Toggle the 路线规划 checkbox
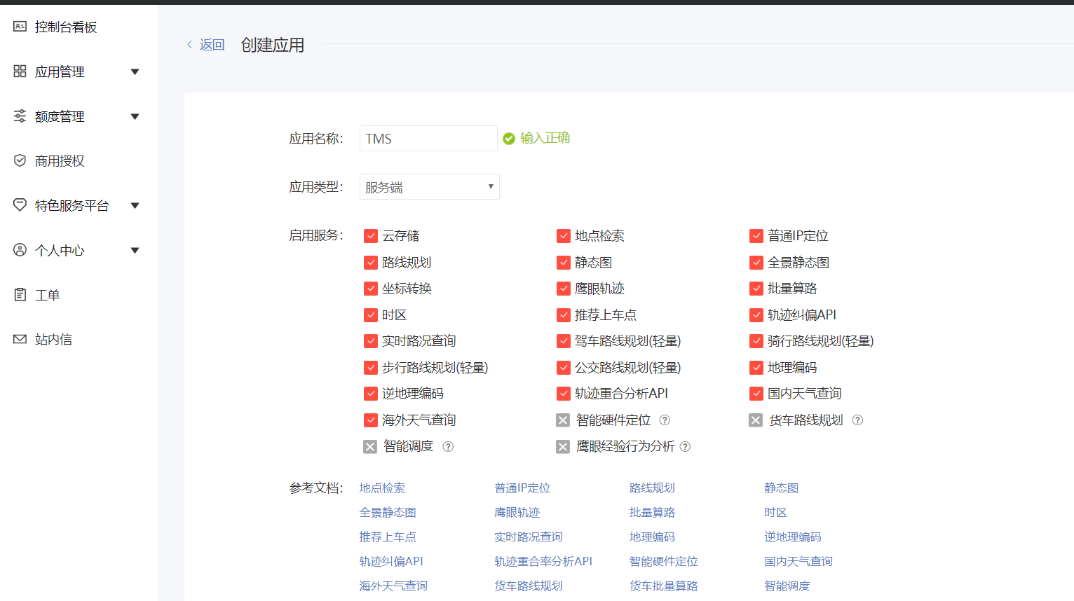 click(371, 263)
